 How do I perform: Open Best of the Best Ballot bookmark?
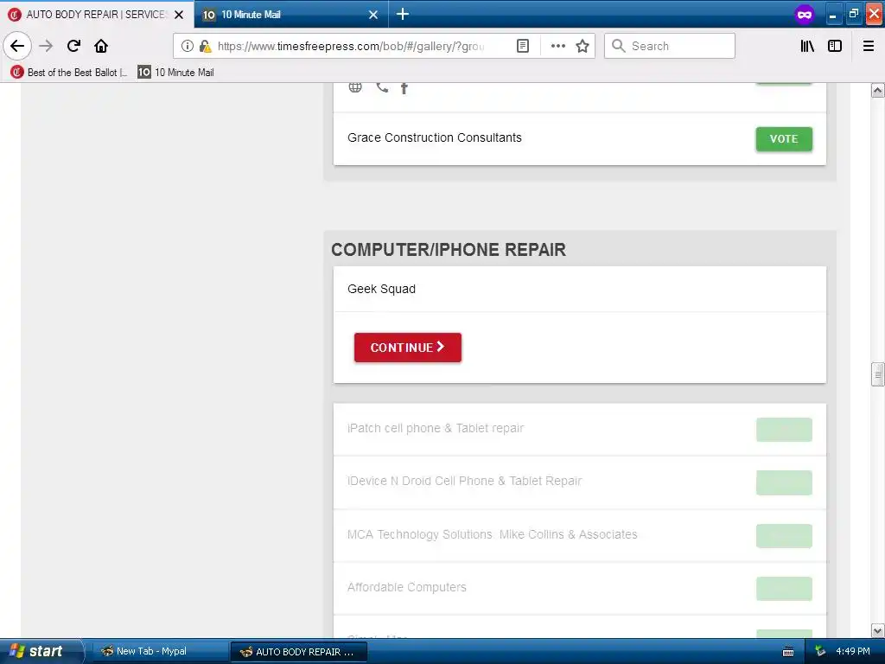tap(69, 73)
